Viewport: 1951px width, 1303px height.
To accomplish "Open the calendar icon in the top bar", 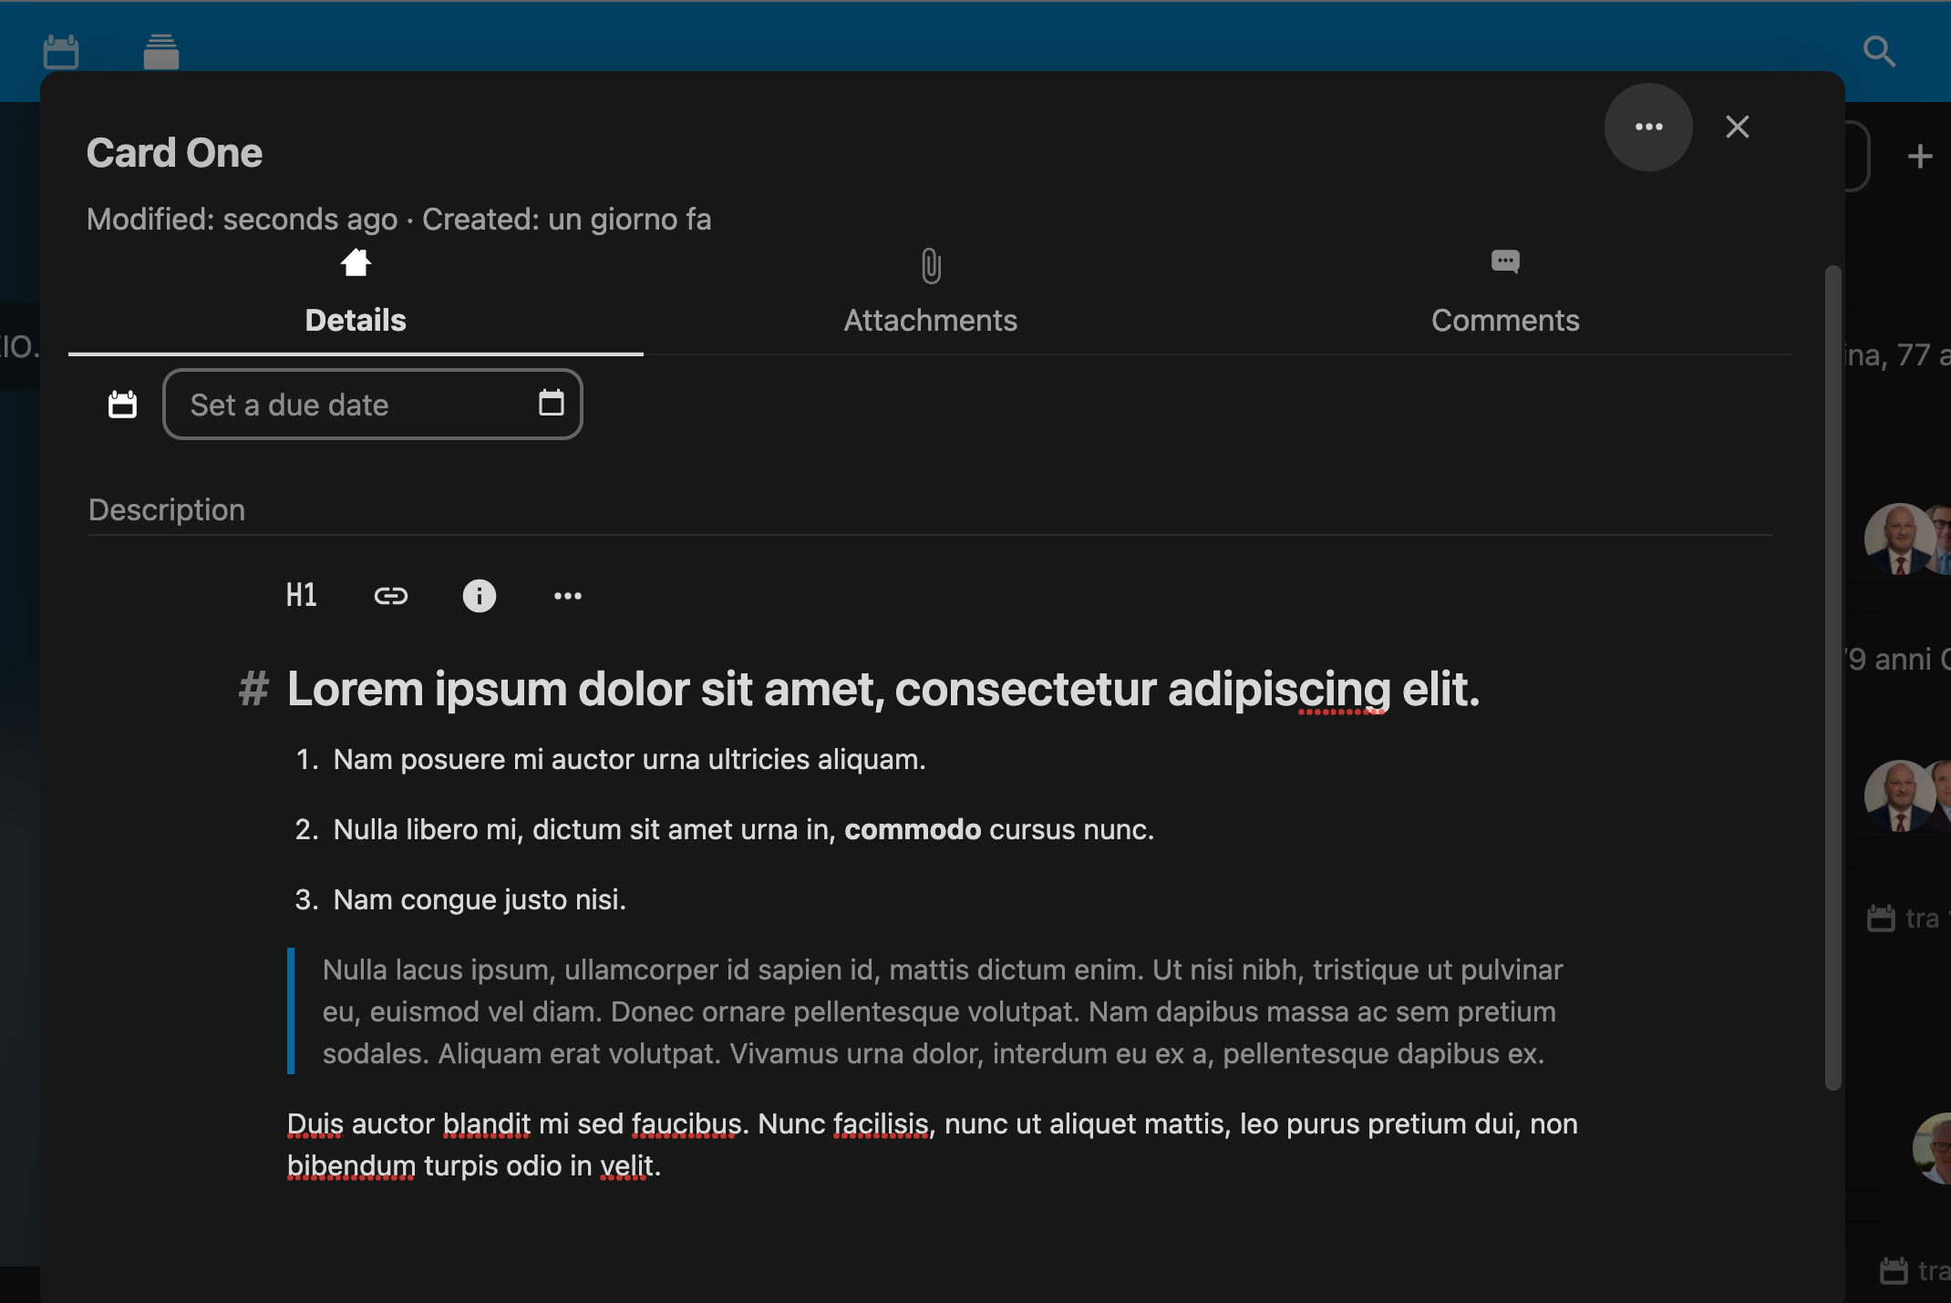I will (x=60, y=51).
